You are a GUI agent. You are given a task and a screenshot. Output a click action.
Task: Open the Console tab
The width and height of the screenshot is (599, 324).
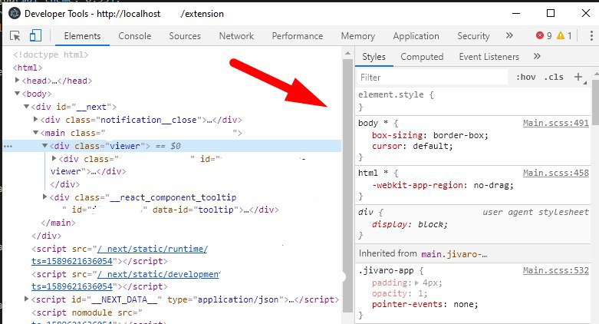(x=135, y=36)
